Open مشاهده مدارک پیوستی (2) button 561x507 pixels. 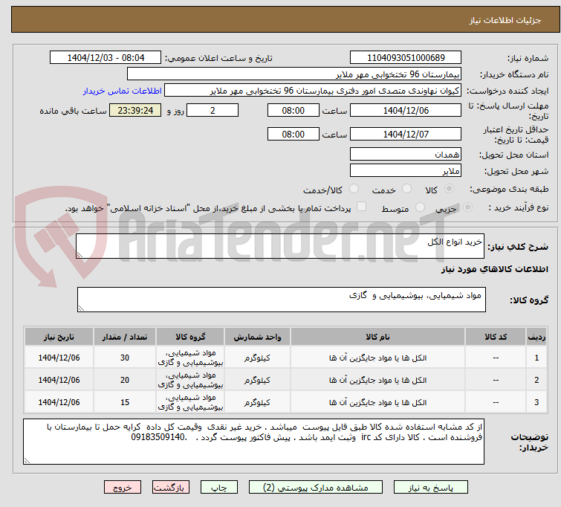(x=316, y=488)
